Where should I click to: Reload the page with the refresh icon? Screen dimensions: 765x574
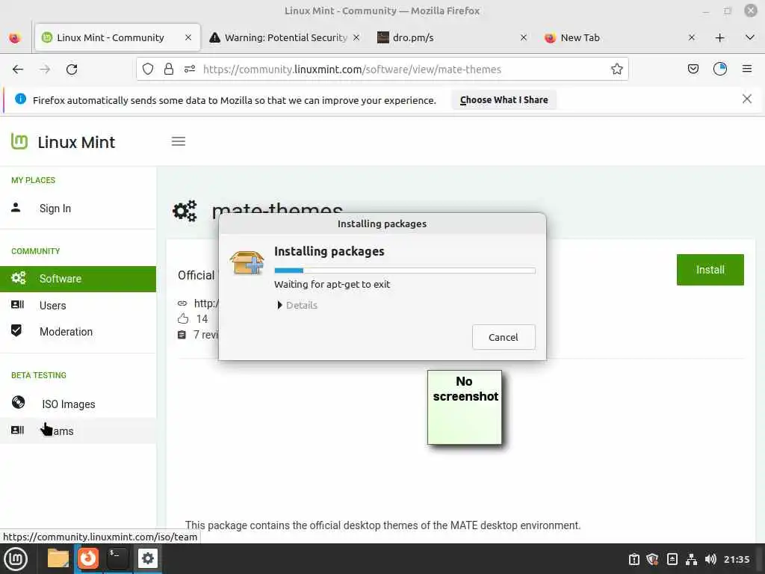click(72, 70)
